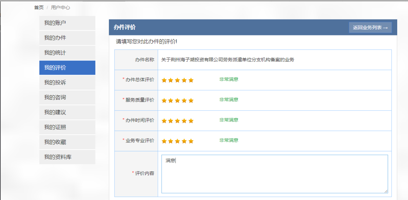Select 我的资料库 sidebar item

(67, 157)
